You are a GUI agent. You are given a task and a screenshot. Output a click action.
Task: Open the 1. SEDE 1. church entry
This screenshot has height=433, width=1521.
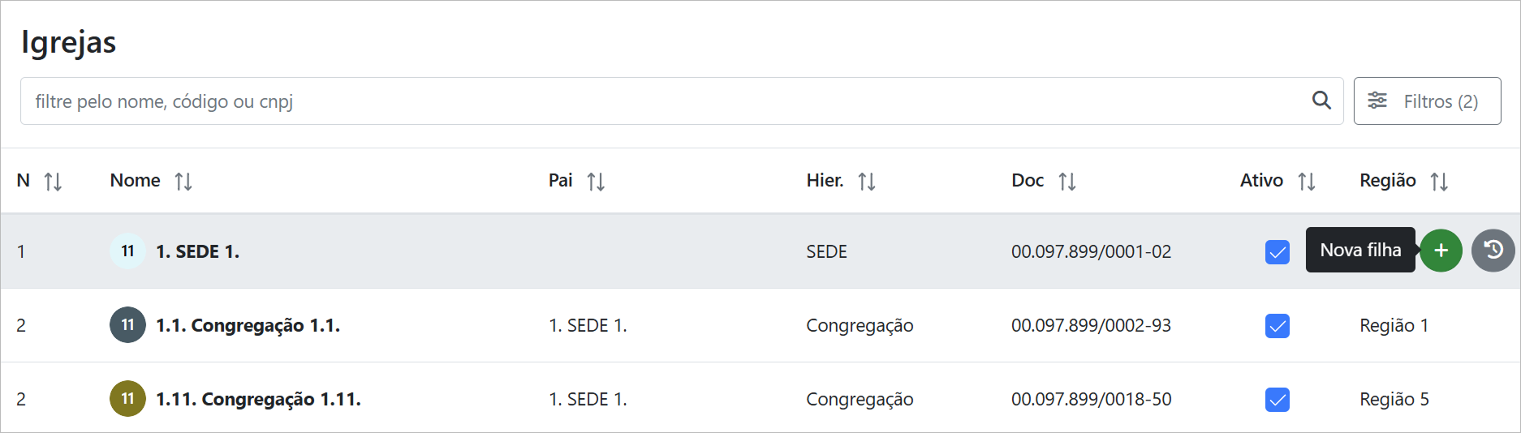(x=197, y=252)
